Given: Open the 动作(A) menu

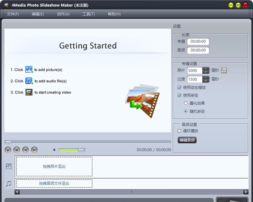Looking at the screenshot, I should (63, 14).
